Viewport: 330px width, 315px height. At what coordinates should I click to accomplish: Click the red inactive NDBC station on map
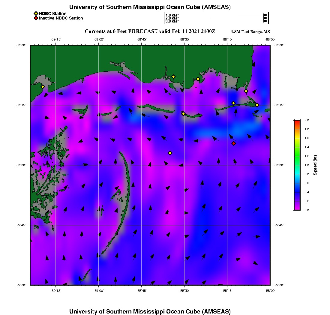(x=234, y=143)
